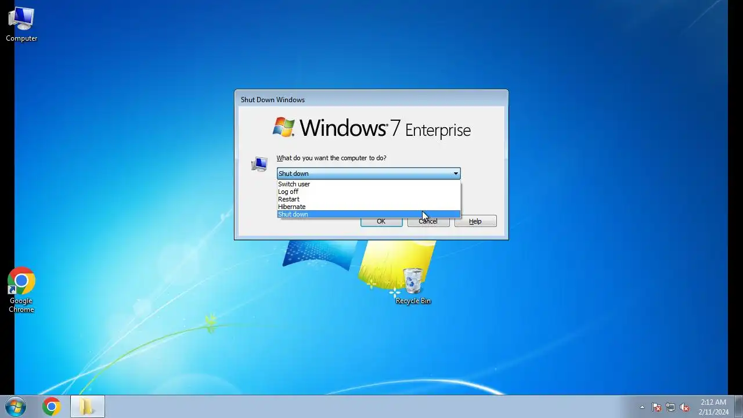Viewport: 743px width, 418px height.
Task: Click the Shut Down Windows title bar
Action: click(371, 99)
